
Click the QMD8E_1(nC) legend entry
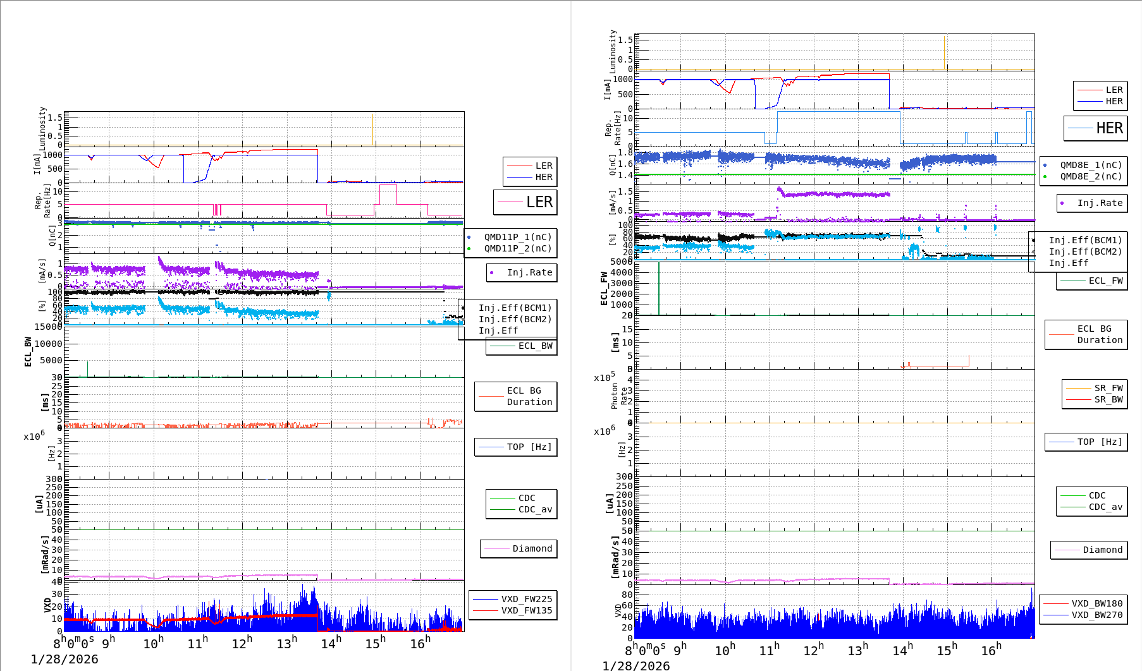(x=1090, y=165)
